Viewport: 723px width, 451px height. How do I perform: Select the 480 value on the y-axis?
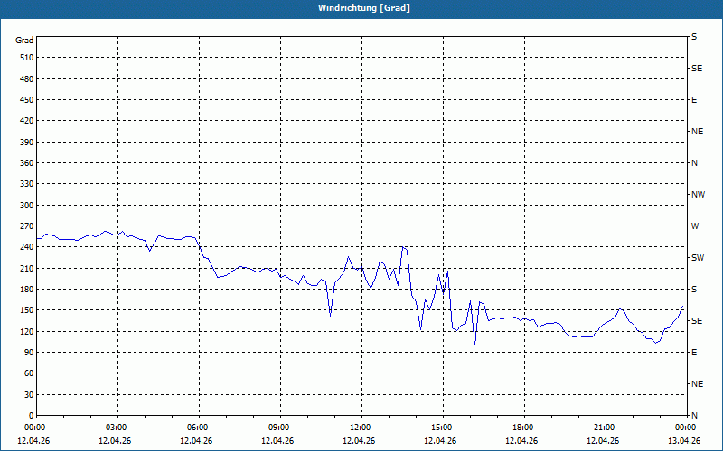click(x=27, y=78)
